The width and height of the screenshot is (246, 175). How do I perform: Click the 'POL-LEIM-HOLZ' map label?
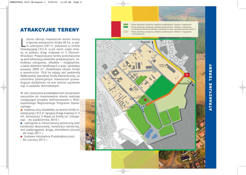(129, 107)
